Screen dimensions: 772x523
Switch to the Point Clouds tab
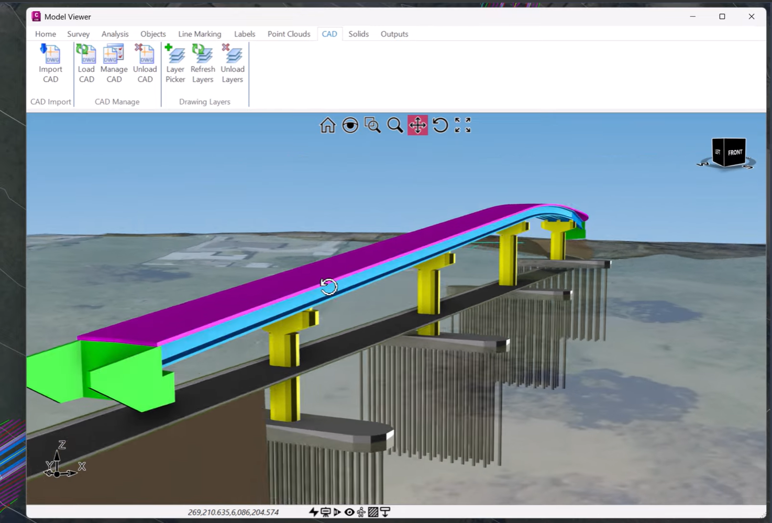[x=289, y=34]
